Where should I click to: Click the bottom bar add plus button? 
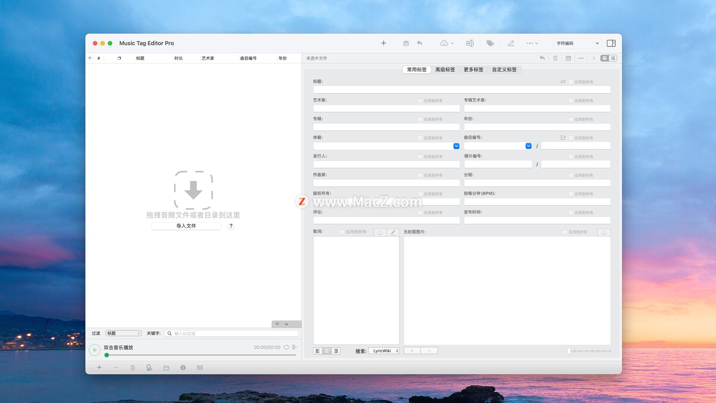coord(99,368)
